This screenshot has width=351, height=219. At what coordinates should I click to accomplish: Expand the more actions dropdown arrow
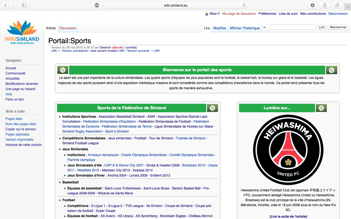(264, 28)
